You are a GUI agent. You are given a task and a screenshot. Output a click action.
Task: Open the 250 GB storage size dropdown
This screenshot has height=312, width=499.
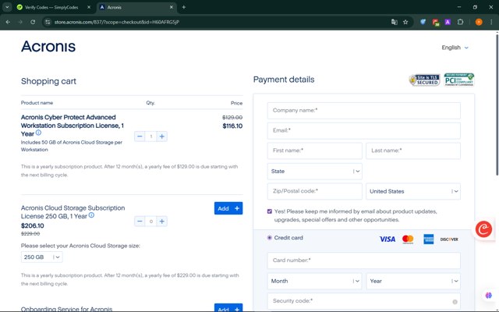pos(41,257)
